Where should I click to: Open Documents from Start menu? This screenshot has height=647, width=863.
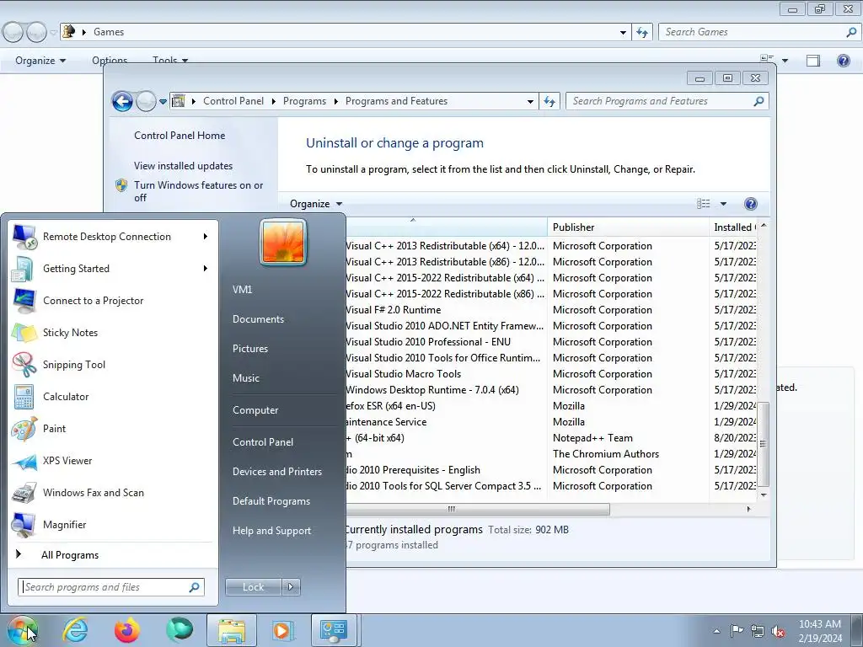tap(258, 319)
